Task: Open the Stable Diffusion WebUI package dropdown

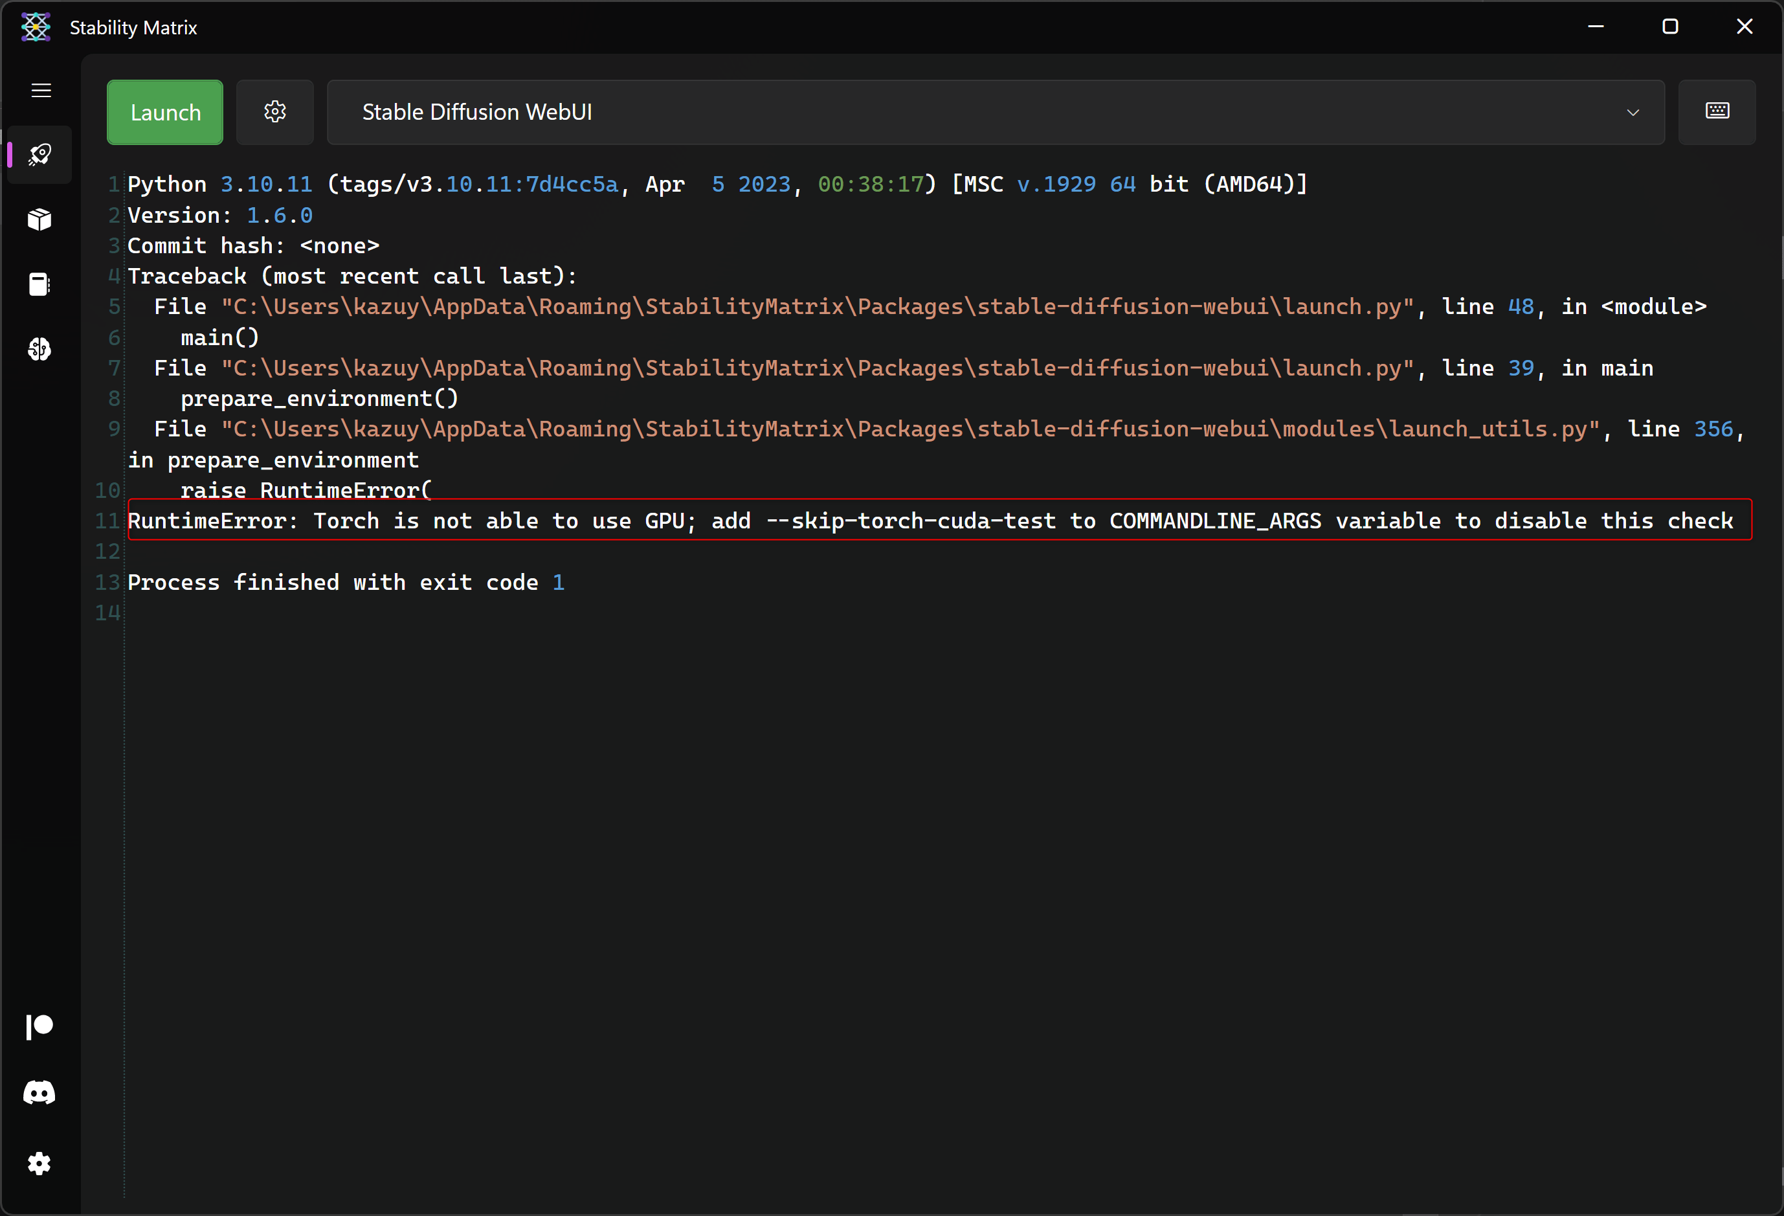Action: point(995,112)
